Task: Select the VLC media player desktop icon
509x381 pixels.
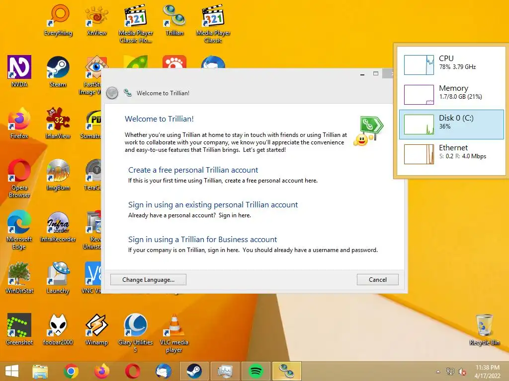Action: click(x=174, y=333)
